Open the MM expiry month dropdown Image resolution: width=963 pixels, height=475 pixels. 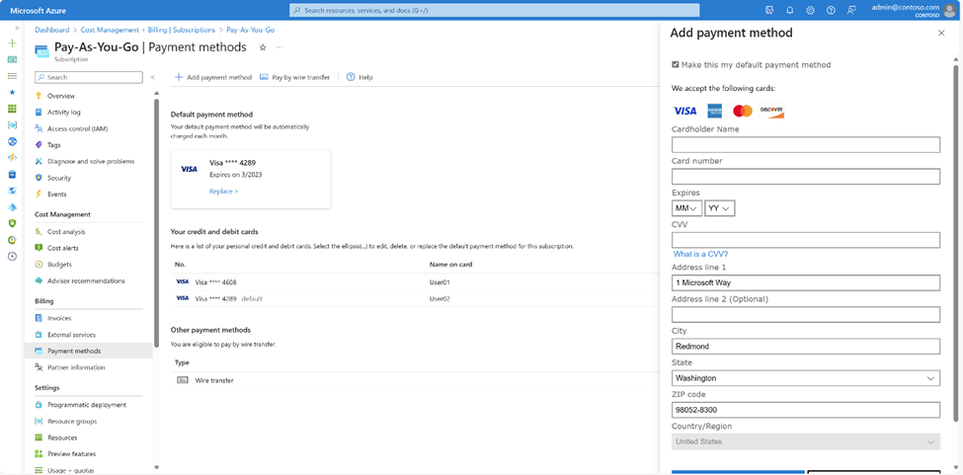[686, 208]
